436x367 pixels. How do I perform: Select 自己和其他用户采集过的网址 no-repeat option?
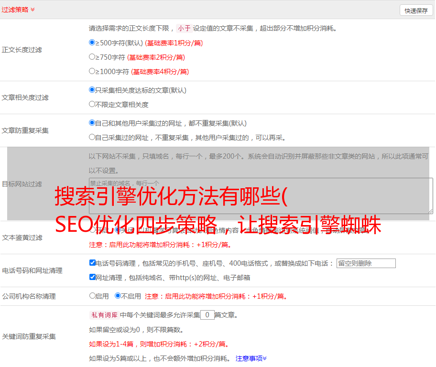92,123
